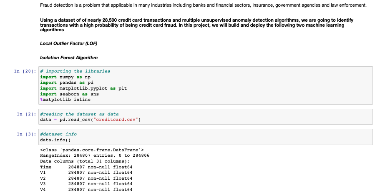
Task: Click the #dataset info comment
Action: 58,134
